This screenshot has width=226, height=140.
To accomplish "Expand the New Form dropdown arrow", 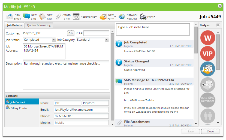I will (115, 17).
